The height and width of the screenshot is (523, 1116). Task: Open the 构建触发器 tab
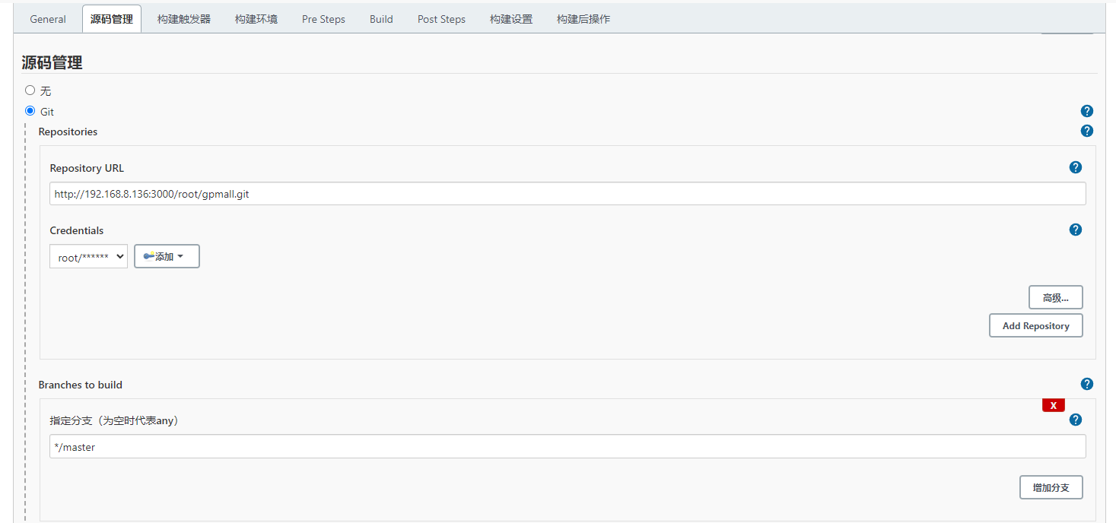(x=184, y=19)
